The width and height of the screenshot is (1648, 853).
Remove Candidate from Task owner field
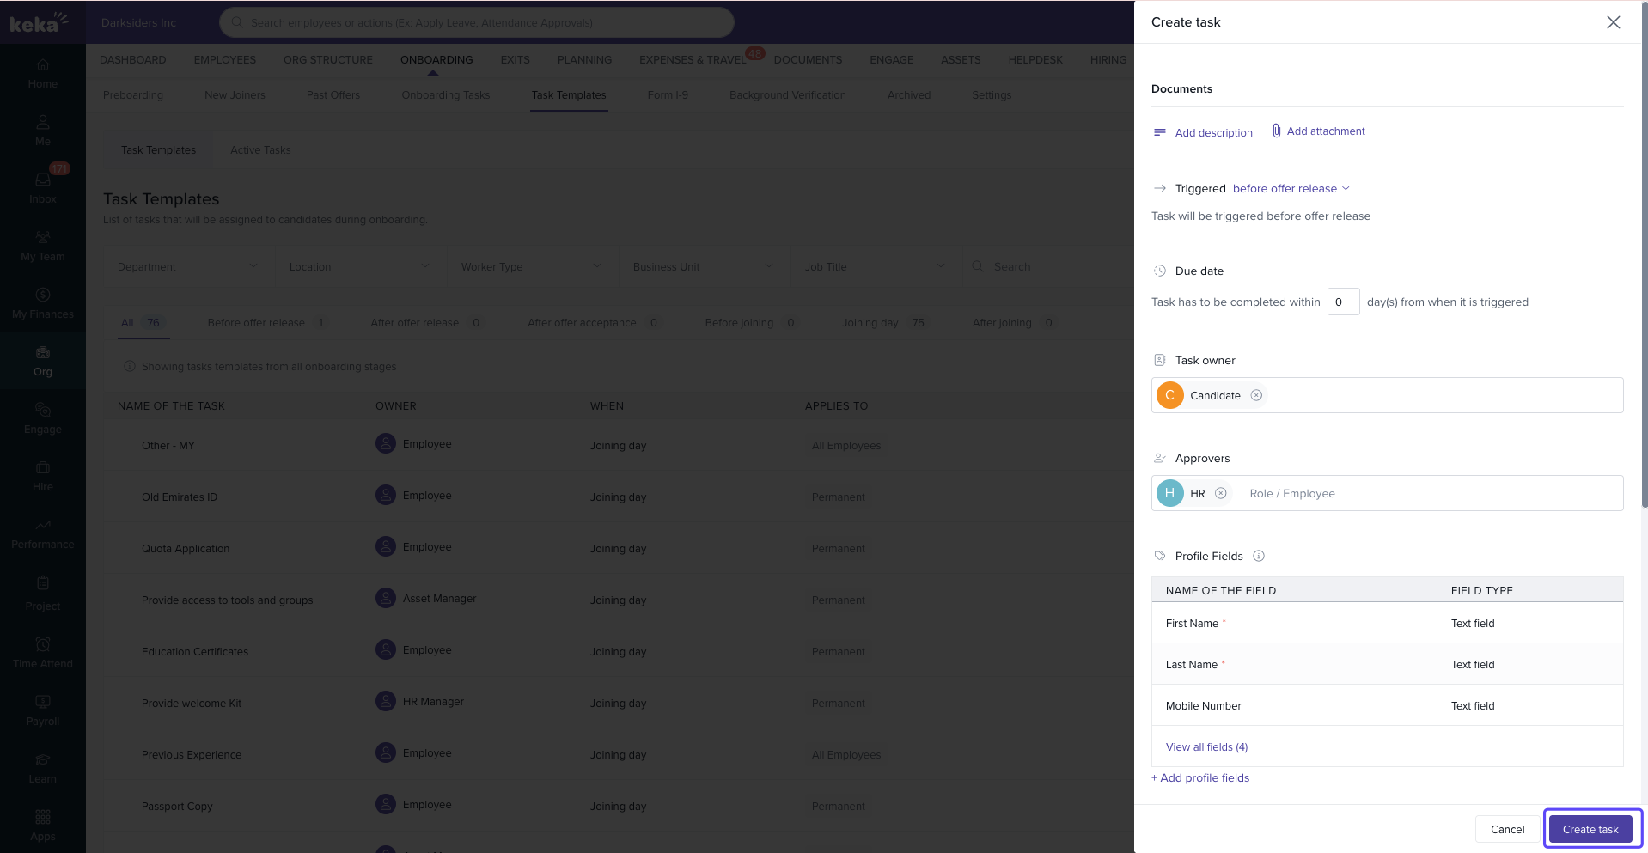pos(1256,395)
